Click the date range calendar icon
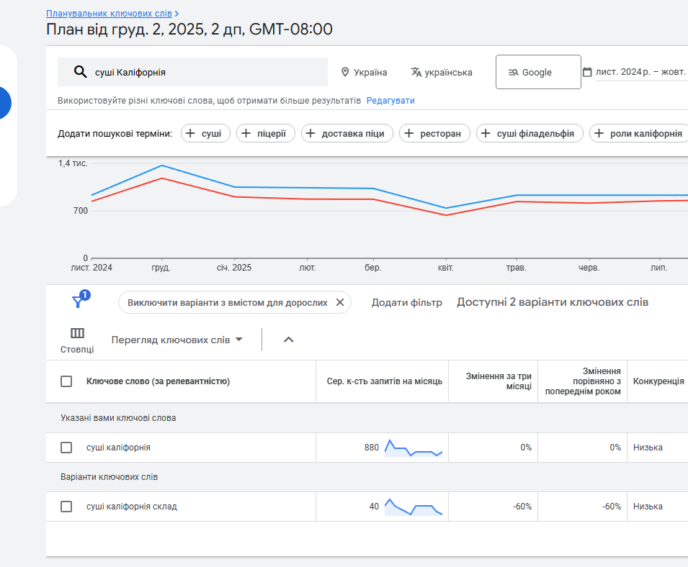Screen dimensions: 688x567 pyautogui.click(x=587, y=72)
